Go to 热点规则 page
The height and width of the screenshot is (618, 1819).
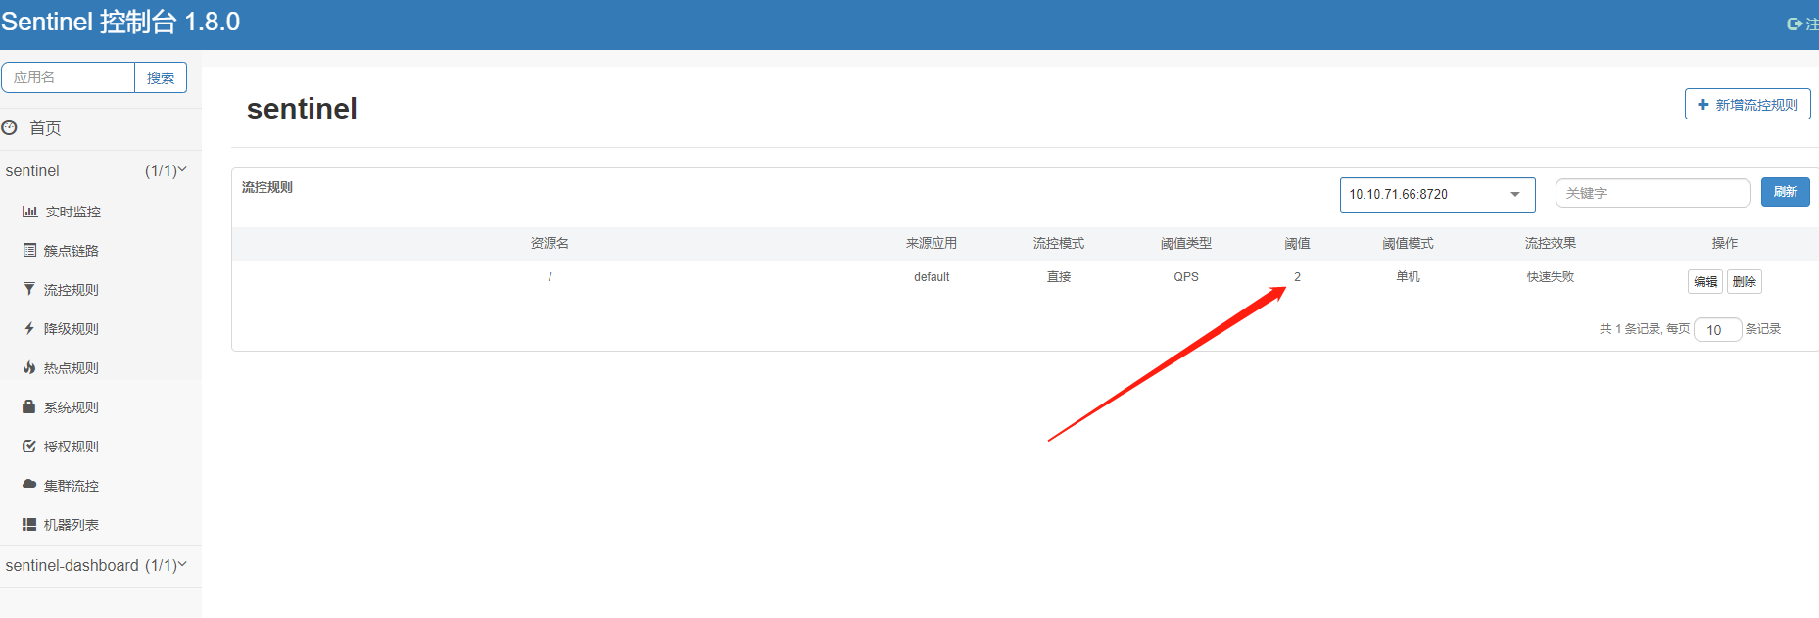[71, 368]
